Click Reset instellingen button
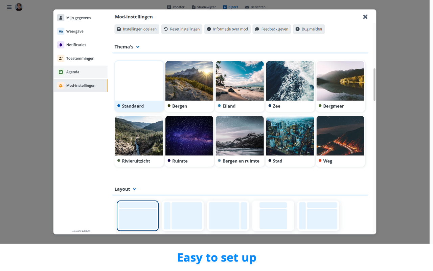The image size is (433, 271). tap(182, 29)
